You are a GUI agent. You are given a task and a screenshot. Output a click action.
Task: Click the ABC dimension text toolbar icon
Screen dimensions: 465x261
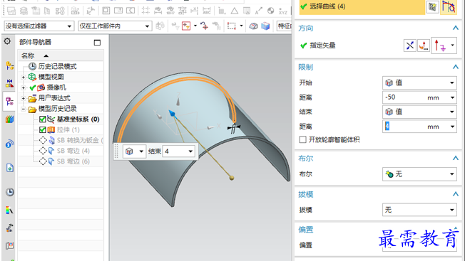point(207,11)
